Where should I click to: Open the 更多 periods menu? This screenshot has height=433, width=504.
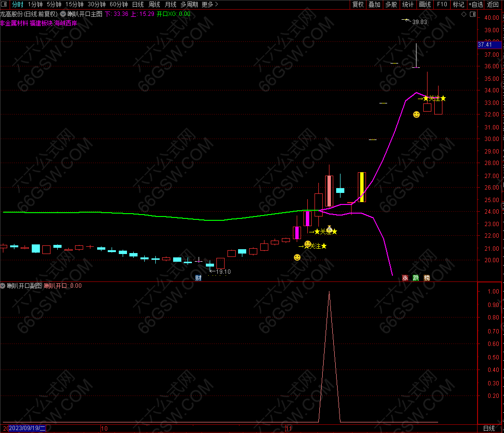[x=210, y=4]
